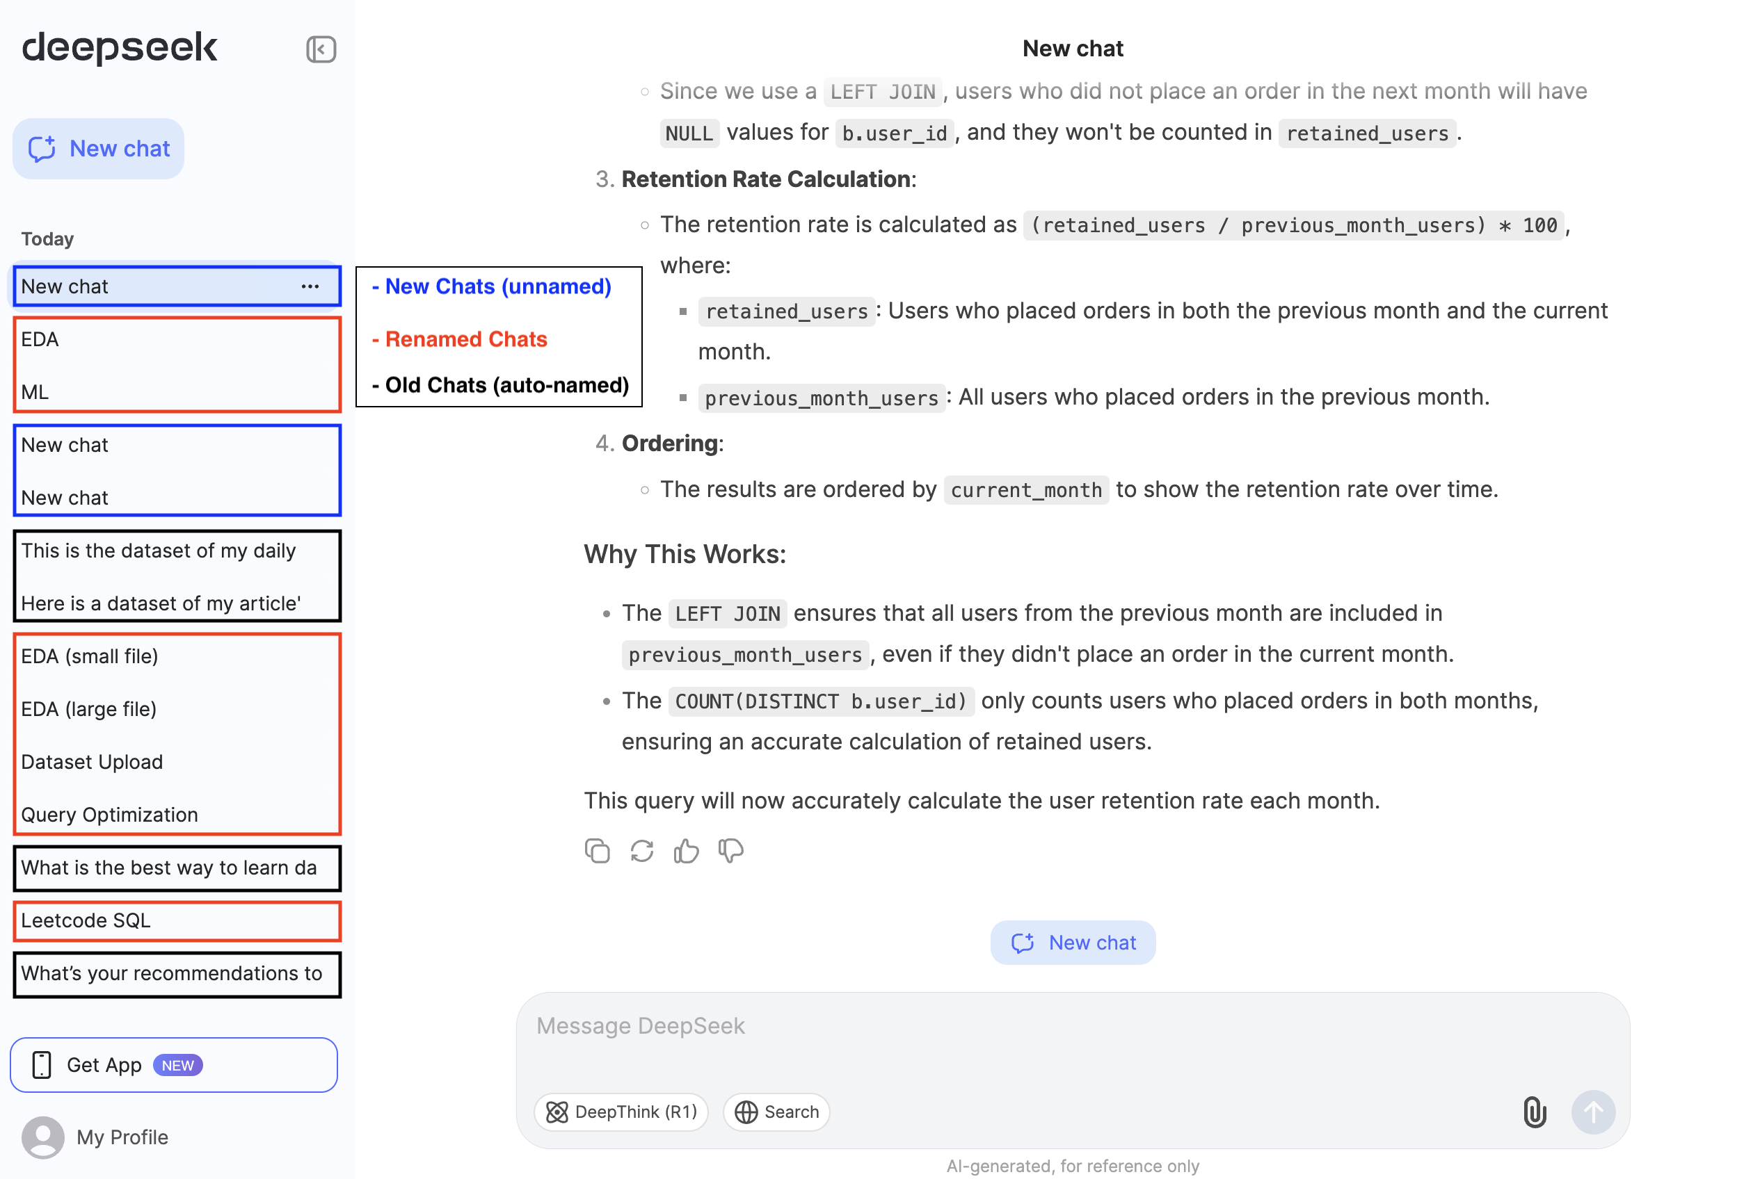Click the 'current_month' code snippet
1760x1179 pixels.
(x=1026, y=490)
